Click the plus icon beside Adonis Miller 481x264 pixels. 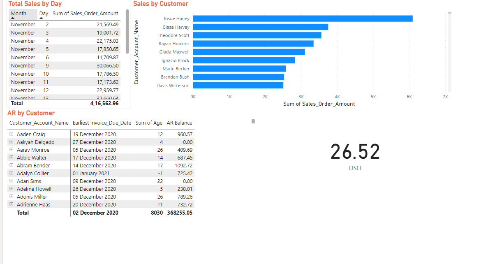click(x=11, y=197)
